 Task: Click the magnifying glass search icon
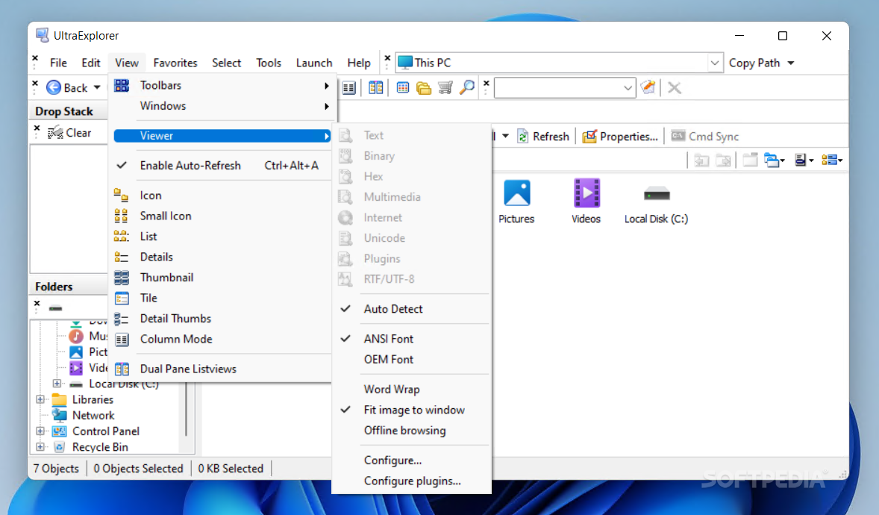pyautogui.click(x=466, y=87)
